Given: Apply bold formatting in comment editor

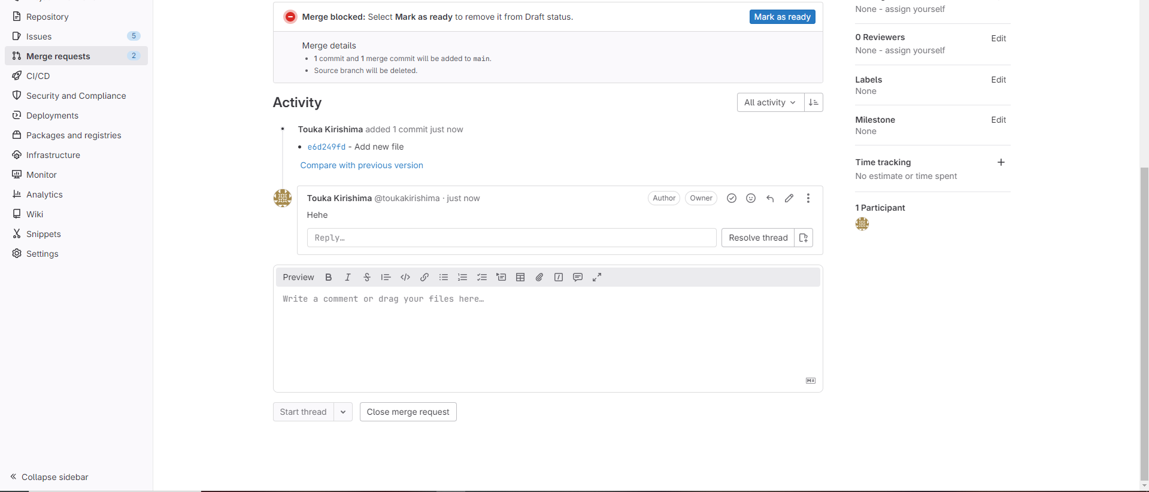Looking at the screenshot, I should tap(328, 277).
